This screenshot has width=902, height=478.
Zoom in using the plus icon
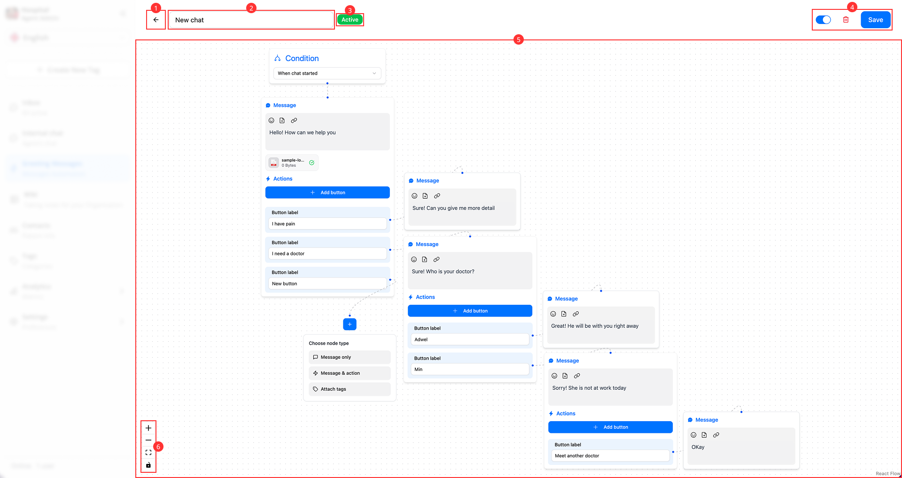tap(148, 428)
